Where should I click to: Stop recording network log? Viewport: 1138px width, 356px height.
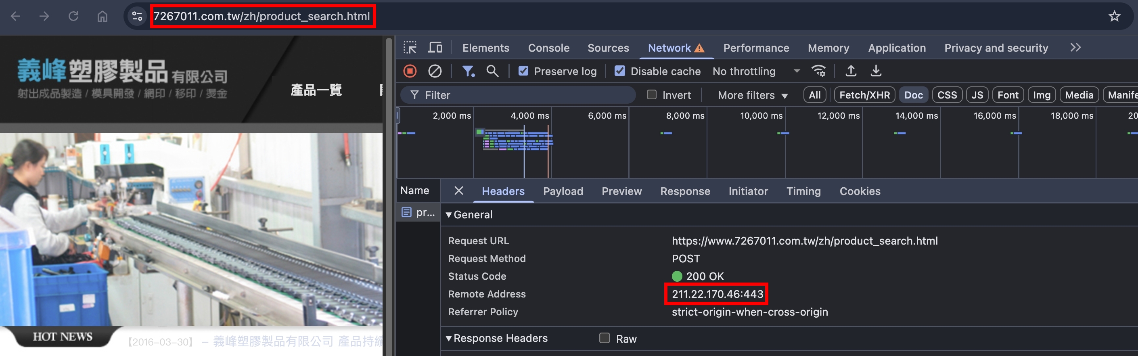tap(410, 71)
